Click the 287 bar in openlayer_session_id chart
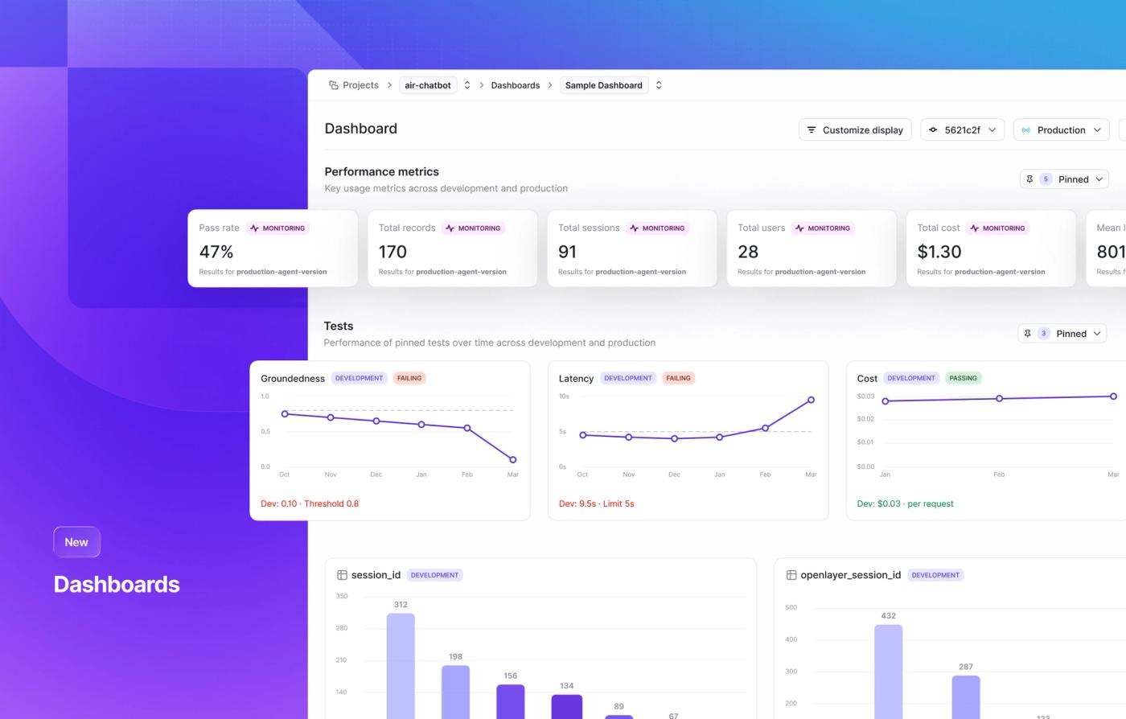Image resolution: width=1126 pixels, height=719 pixels. (966, 697)
